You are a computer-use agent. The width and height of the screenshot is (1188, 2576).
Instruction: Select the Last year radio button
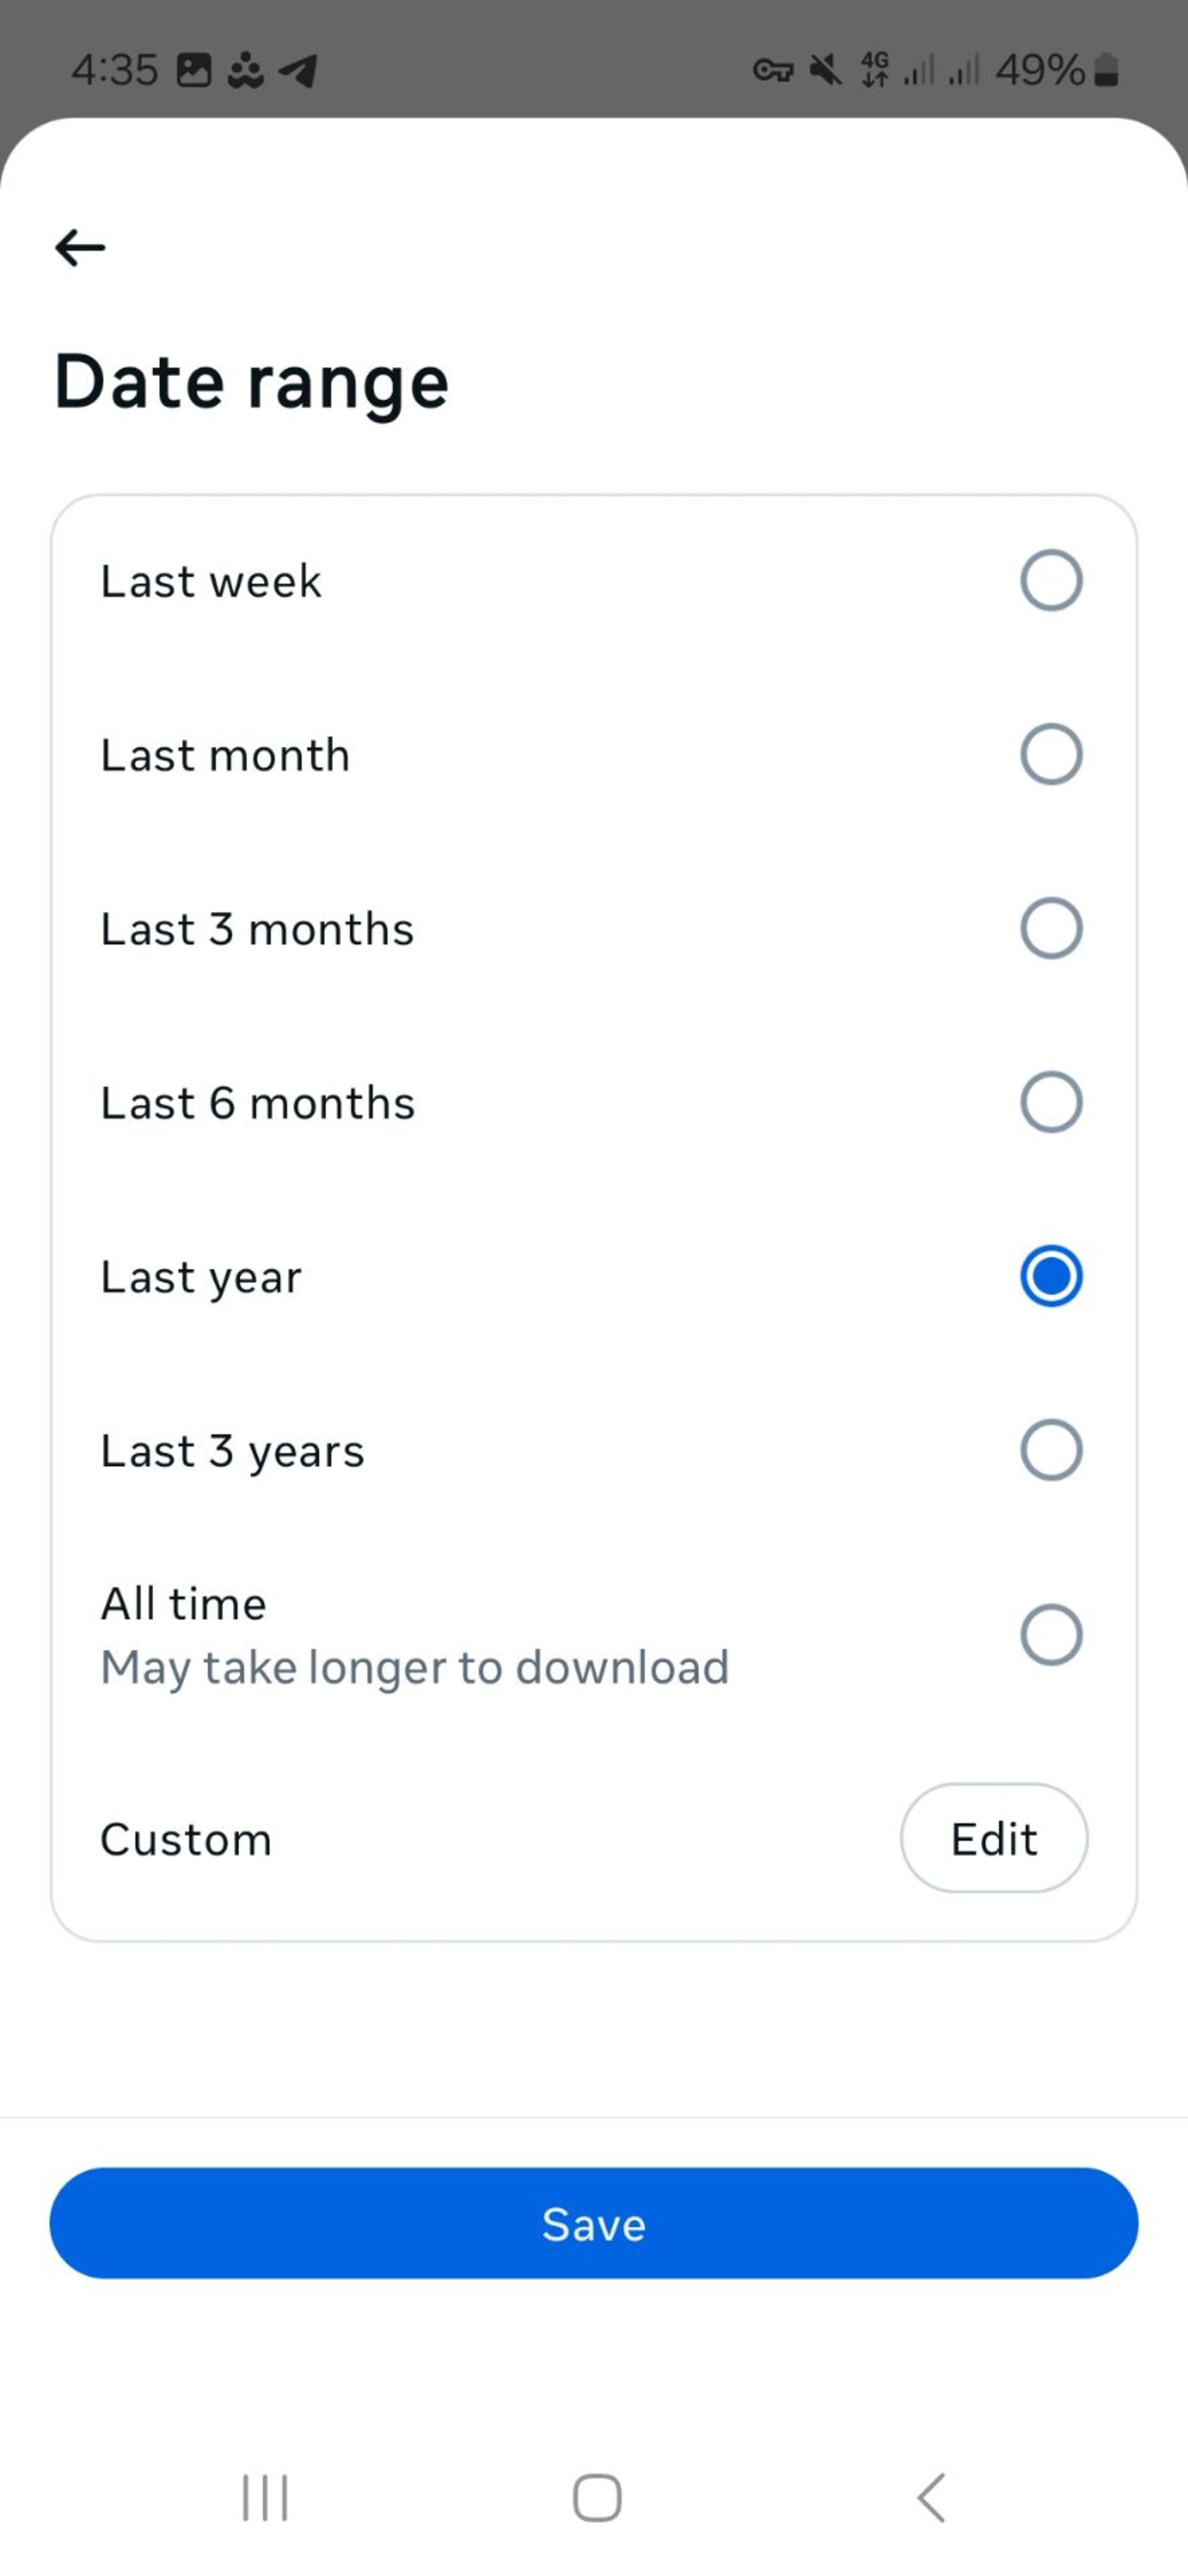coord(1051,1276)
